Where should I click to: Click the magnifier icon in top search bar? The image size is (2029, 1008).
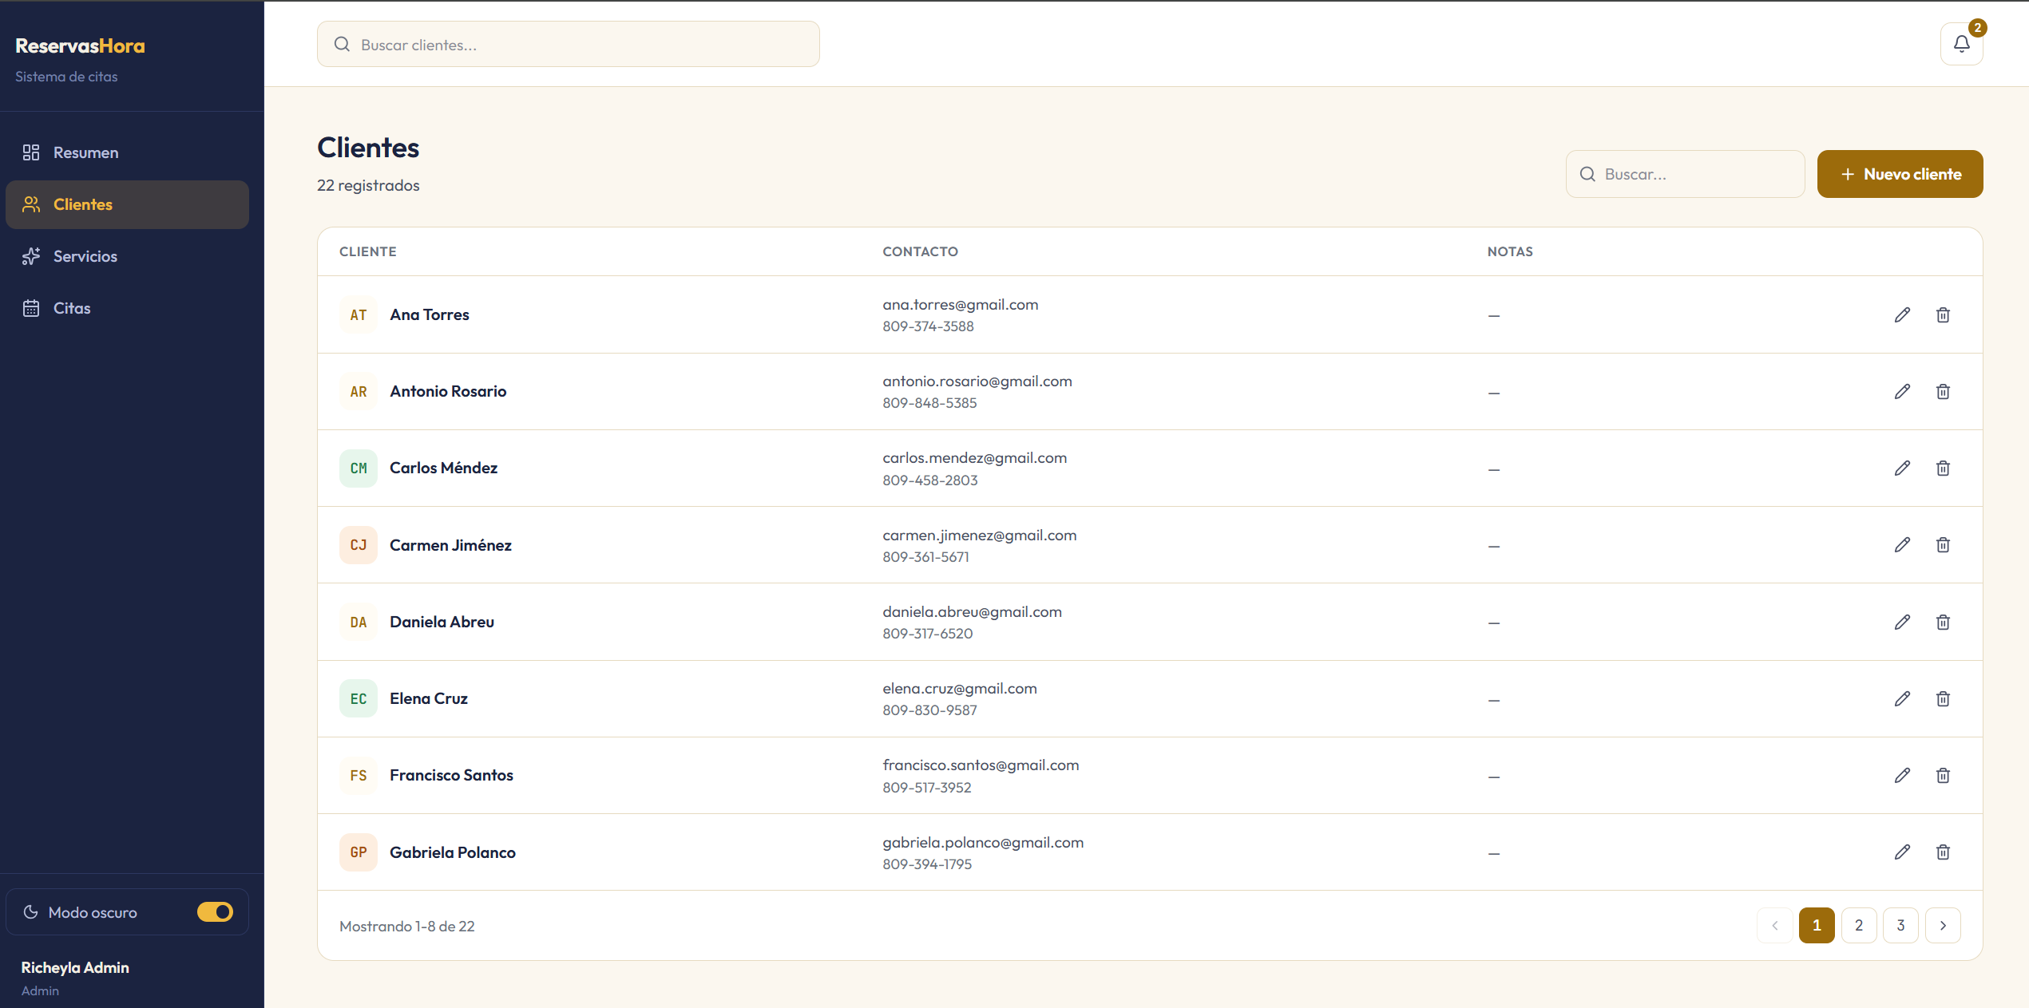pos(342,44)
